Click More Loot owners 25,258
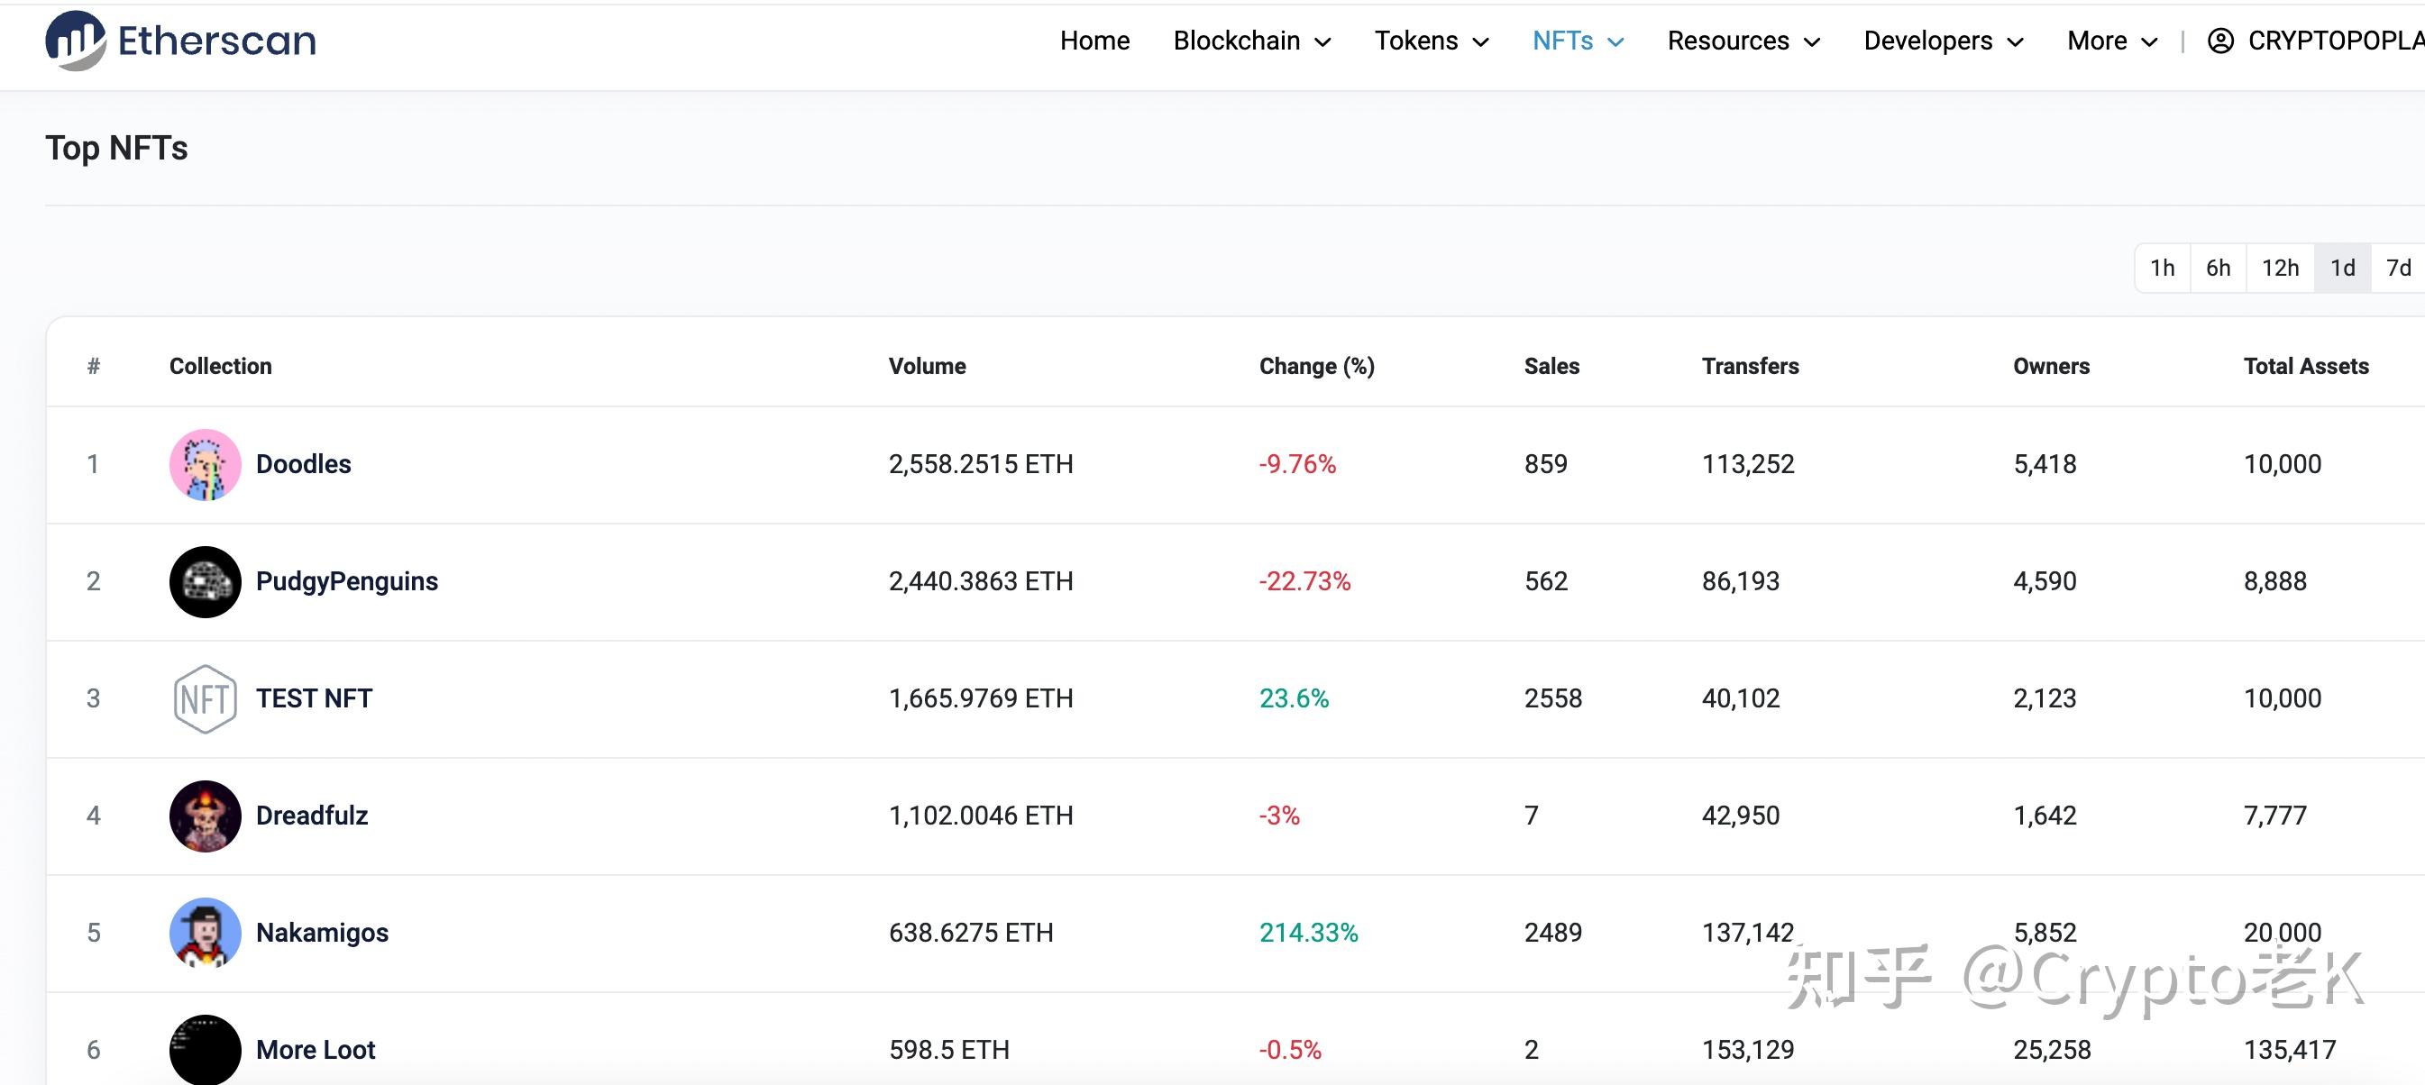 (2052, 1049)
